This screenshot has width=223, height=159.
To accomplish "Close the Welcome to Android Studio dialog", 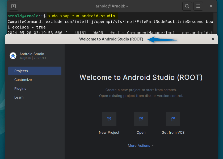I will point(213,39).
